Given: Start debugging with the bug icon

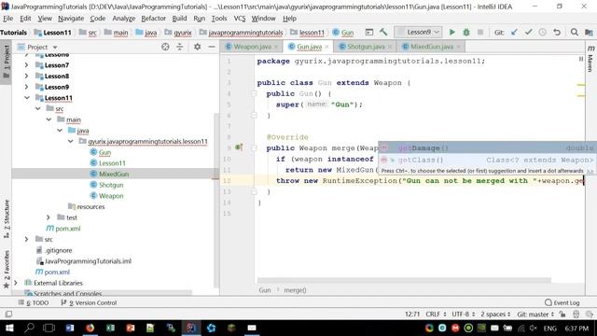Looking at the screenshot, I should tap(466, 33).
